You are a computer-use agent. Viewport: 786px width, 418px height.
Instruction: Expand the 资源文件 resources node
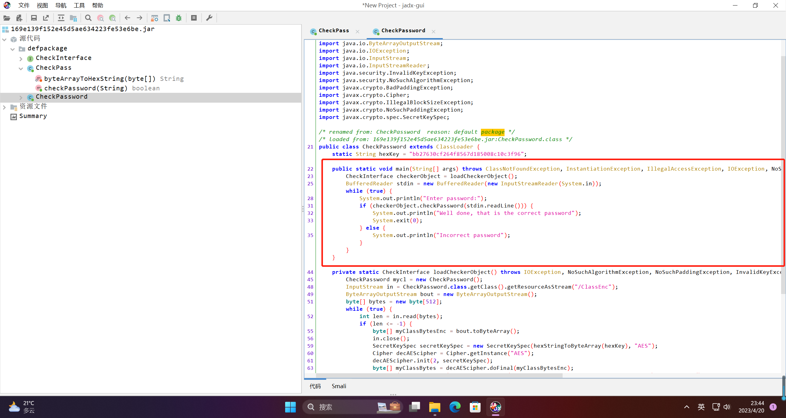[x=4, y=107]
